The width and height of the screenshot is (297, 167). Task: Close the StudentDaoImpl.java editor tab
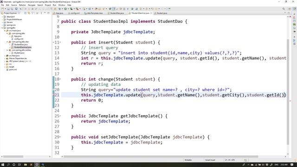[151, 13]
